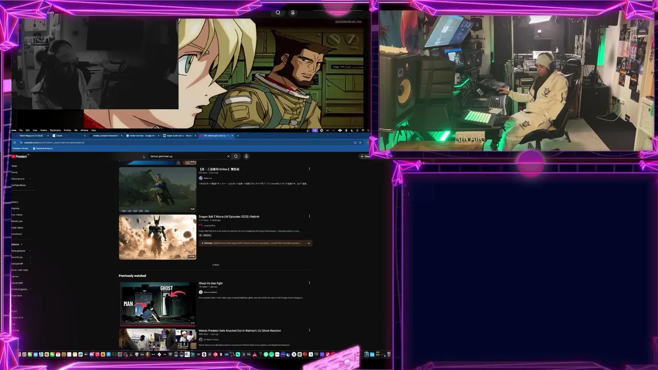The width and height of the screenshot is (658, 370).
Task: Open the Ghost Vs Man fight thumbnail
Action: click(157, 304)
